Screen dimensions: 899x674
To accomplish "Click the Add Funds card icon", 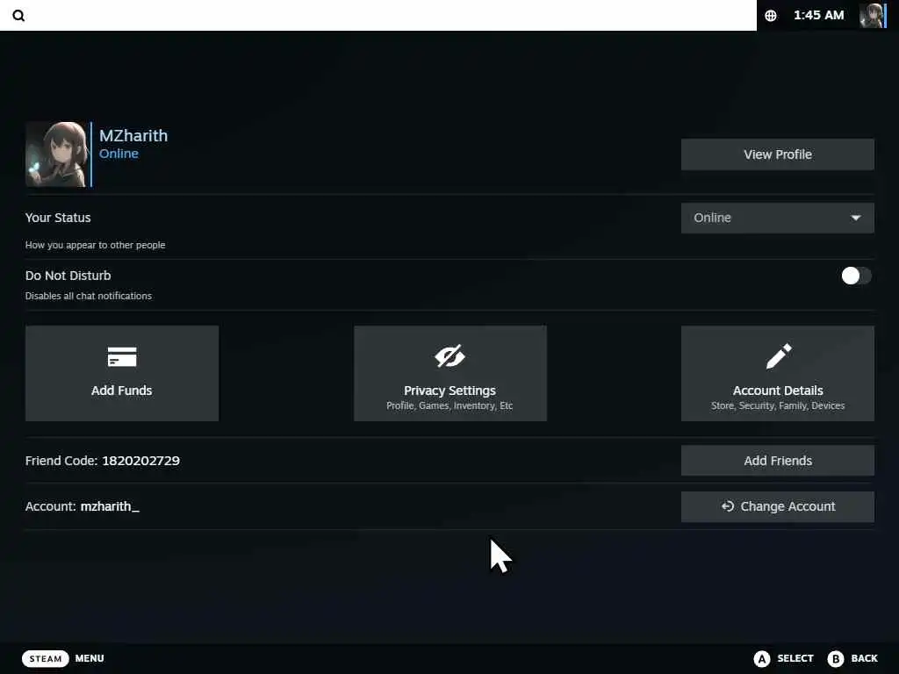I will point(121,356).
